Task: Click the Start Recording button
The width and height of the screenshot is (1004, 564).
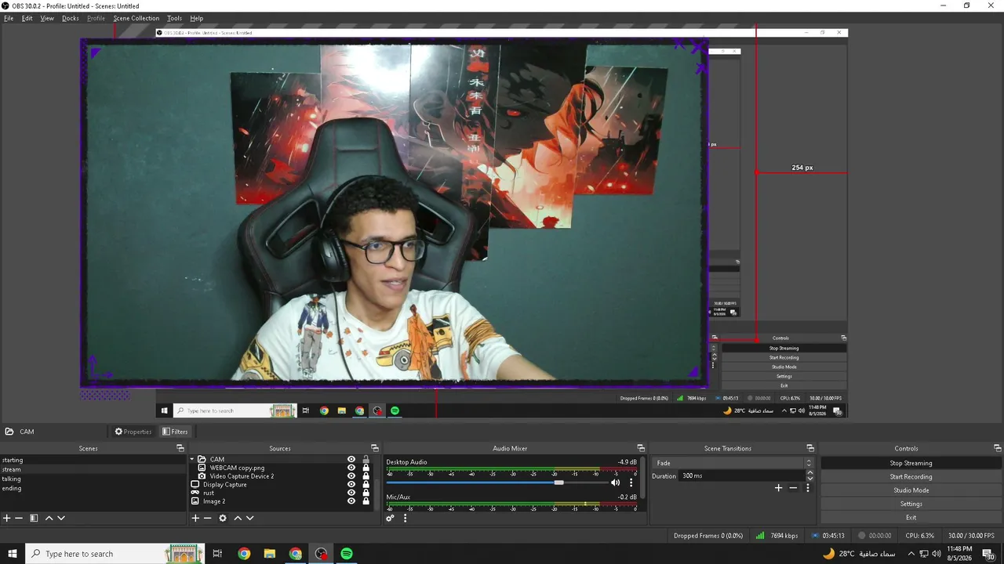Action: coord(911,476)
